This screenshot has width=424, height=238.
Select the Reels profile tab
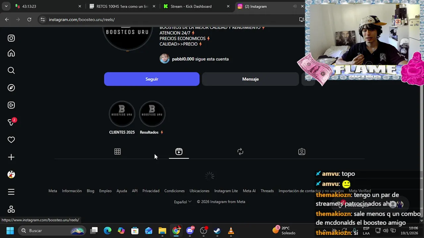tap(179, 151)
